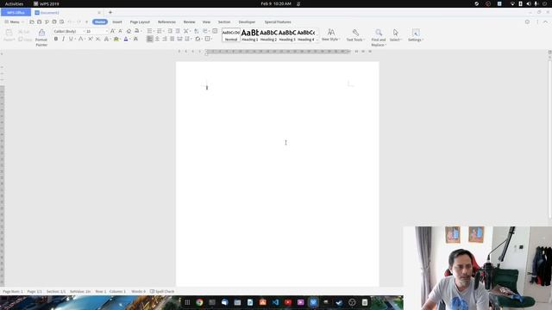This screenshot has width=552, height=310.
Task: Select the Normal style
Action: (231, 35)
